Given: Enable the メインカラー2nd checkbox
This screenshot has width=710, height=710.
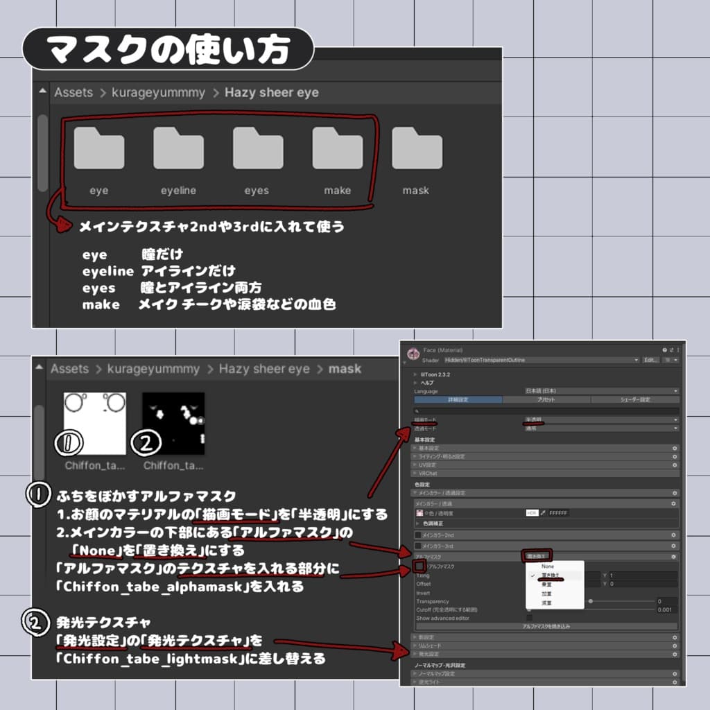Looking at the screenshot, I should tap(418, 535).
